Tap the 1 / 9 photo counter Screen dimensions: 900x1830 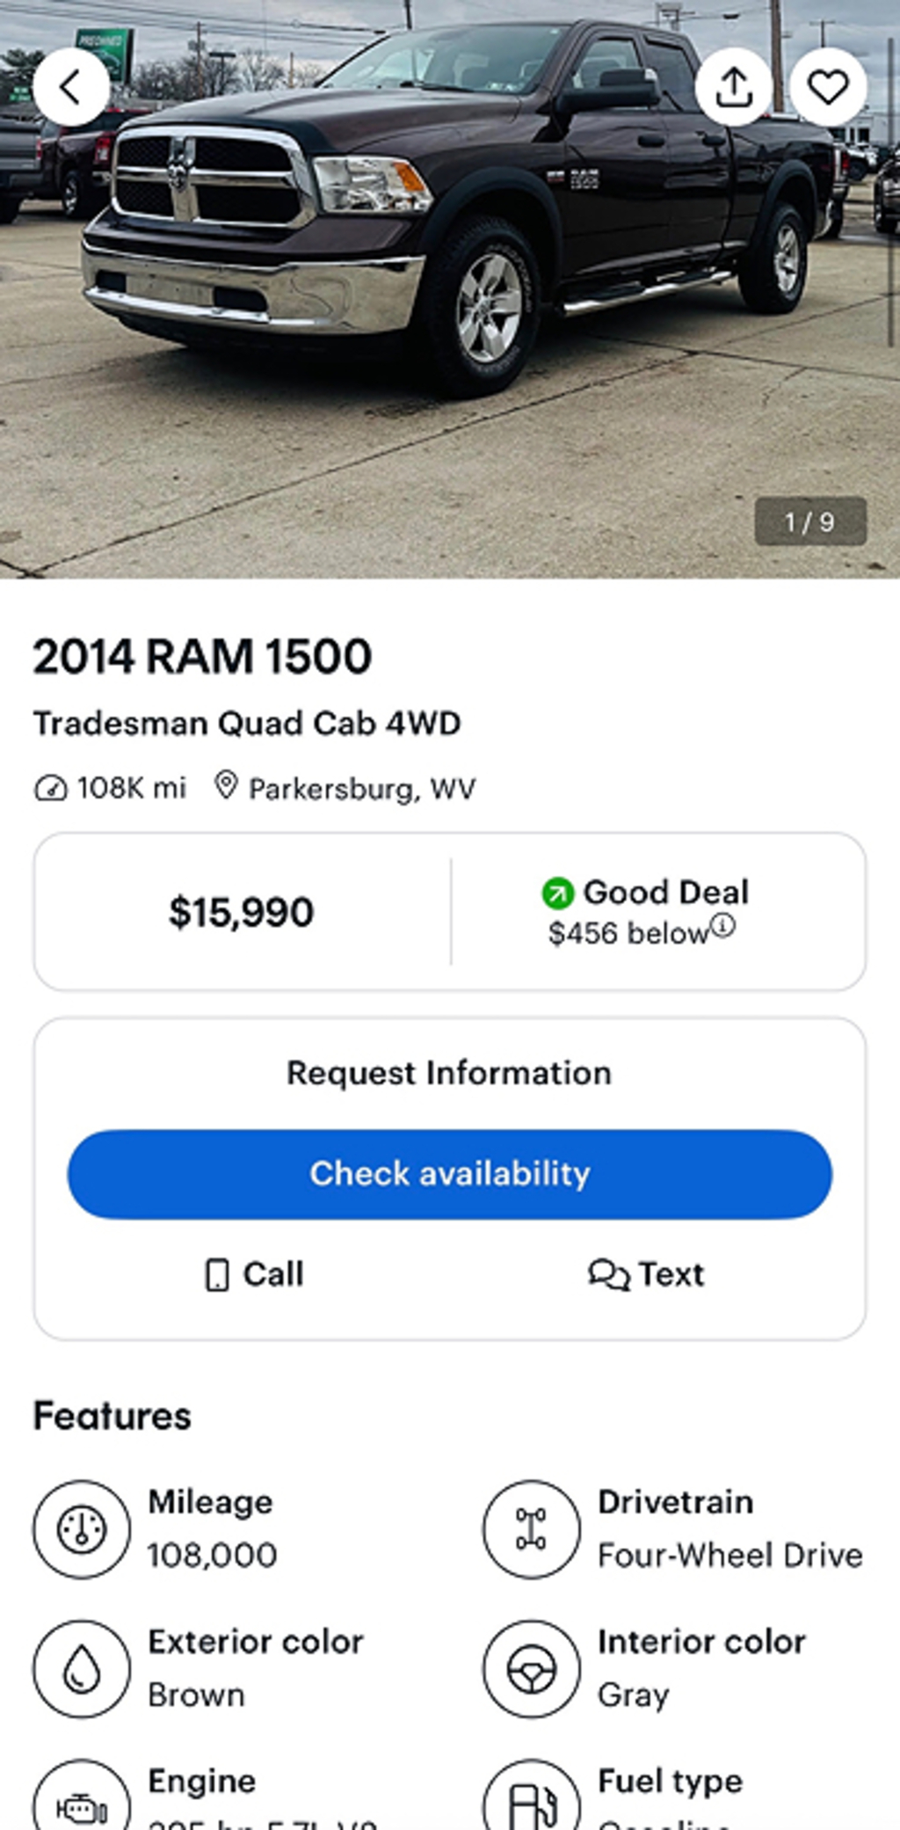pos(809,521)
